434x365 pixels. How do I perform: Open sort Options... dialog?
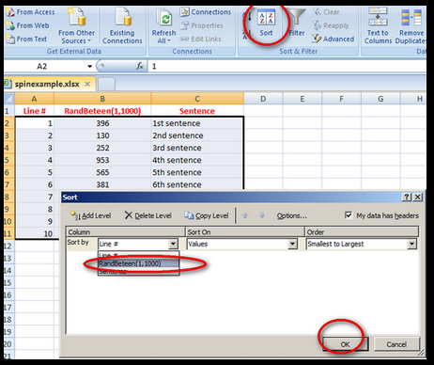point(291,215)
